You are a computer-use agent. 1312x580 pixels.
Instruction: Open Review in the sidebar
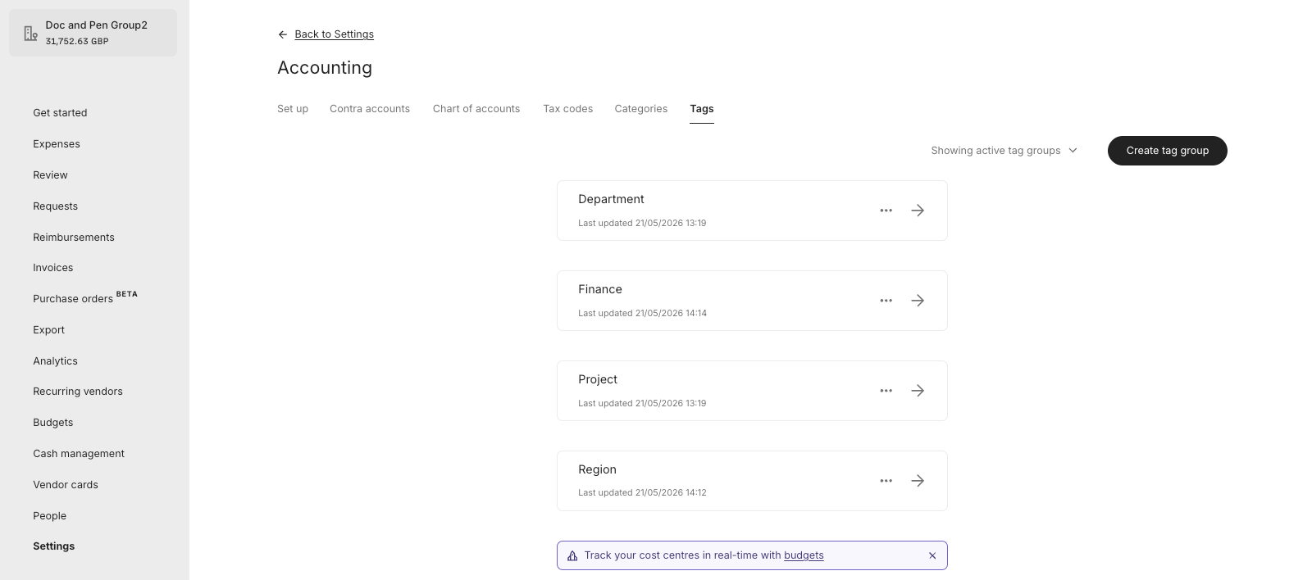click(50, 175)
